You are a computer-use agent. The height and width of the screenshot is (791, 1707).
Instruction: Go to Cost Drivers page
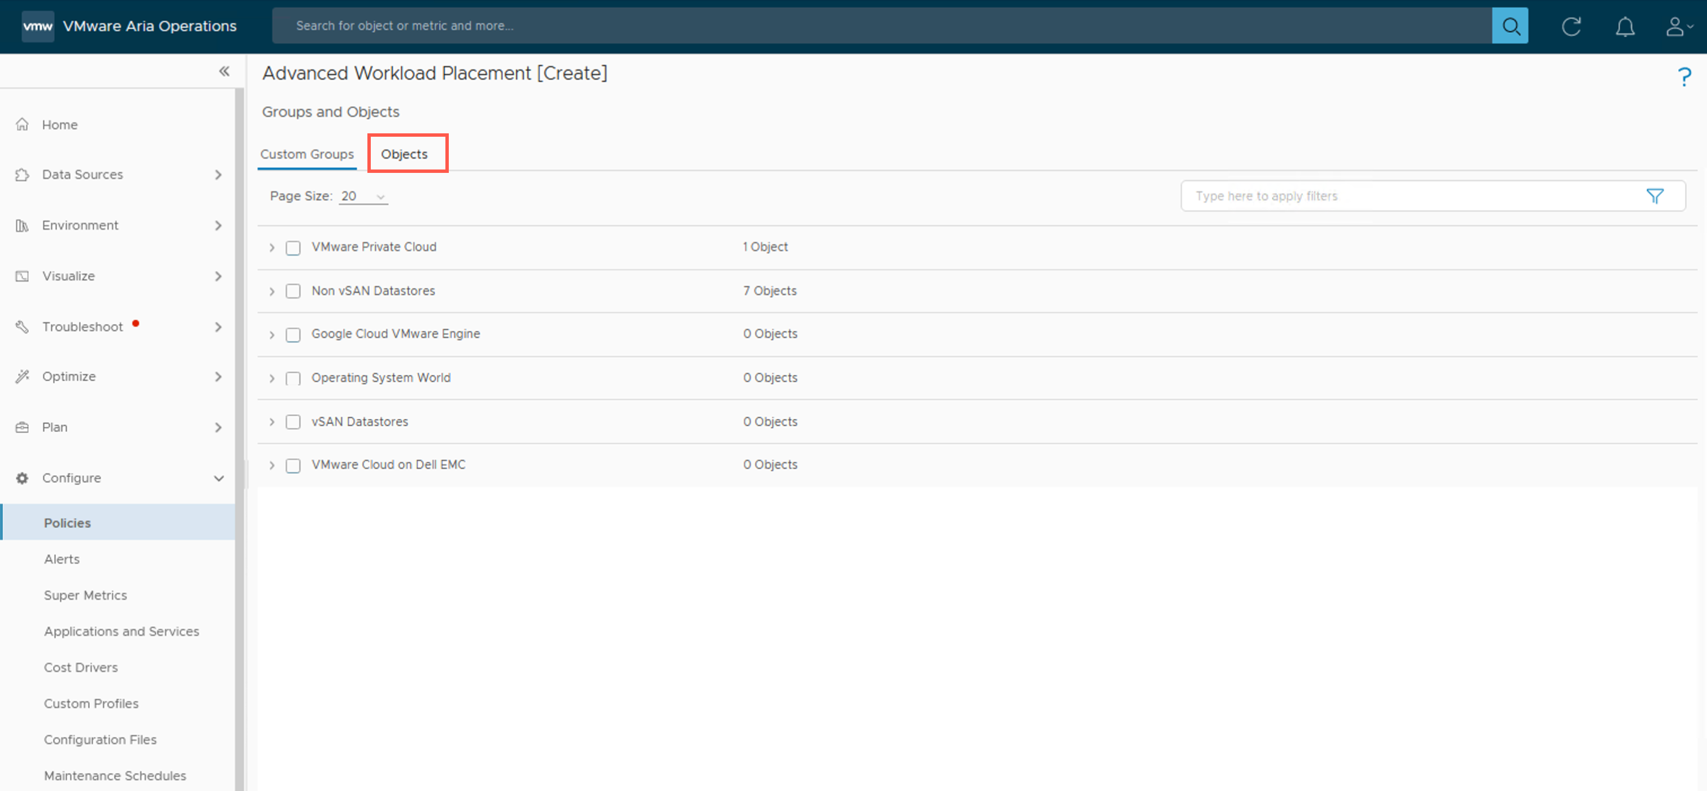pos(80,667)
